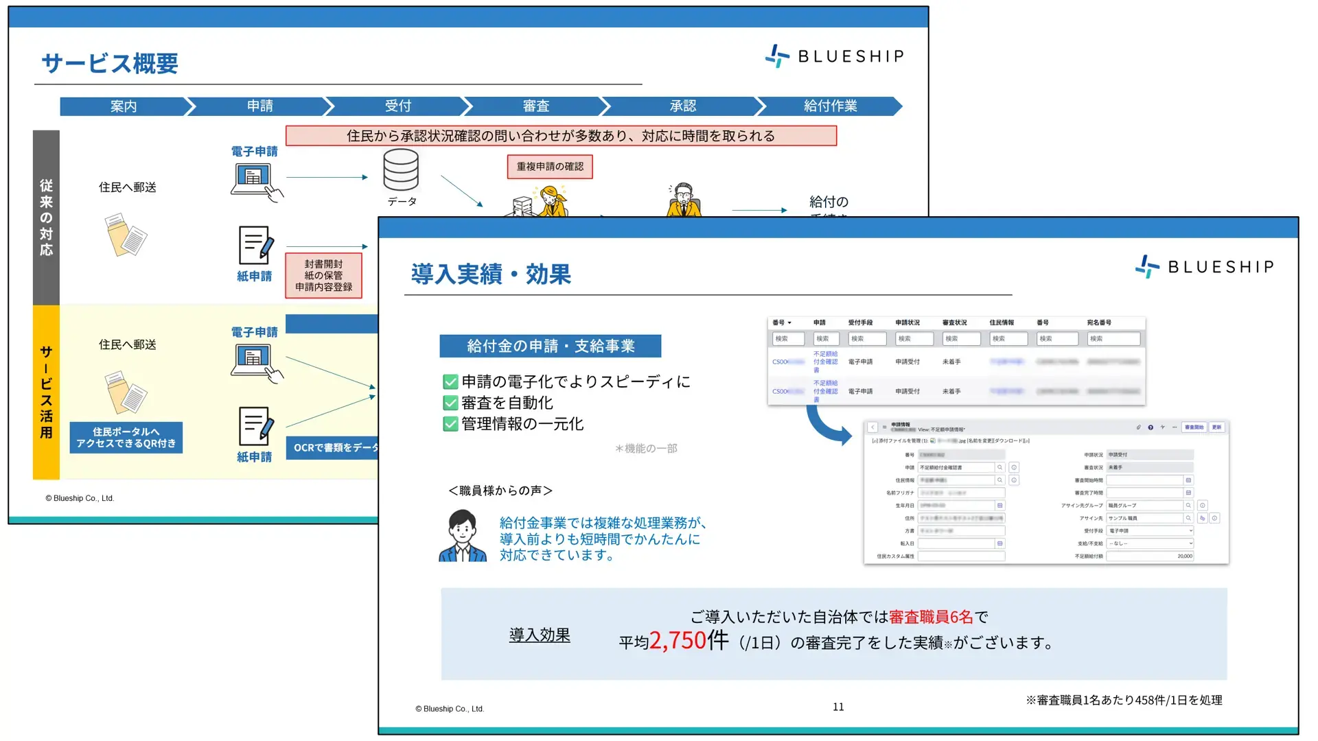This screenshot has height=741, width=1318.
Task: Click the 不足額給付額 field showing 20,000
Action: (1150, 556)
